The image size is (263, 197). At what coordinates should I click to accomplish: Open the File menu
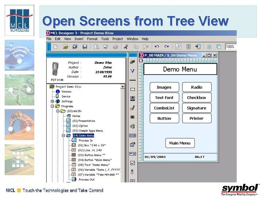click(x=49, y=39)
